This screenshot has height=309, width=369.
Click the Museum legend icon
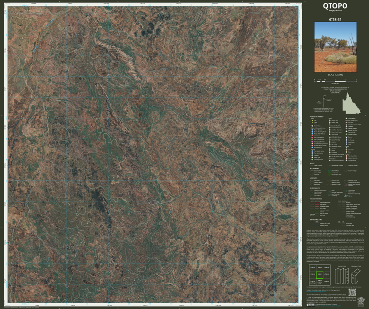point(330,148)
